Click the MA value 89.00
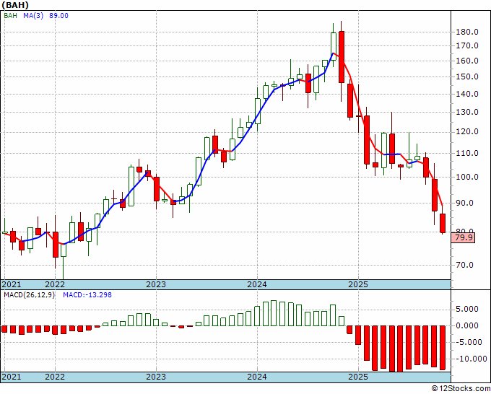The width and height of the screenshot is (491, 394). tap(58, 16)
